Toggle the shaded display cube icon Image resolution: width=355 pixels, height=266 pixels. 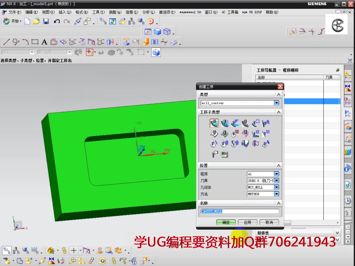(157, 31)
